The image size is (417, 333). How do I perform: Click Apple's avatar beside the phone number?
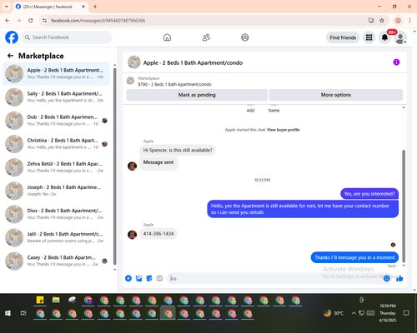click(x=132, y=235)
